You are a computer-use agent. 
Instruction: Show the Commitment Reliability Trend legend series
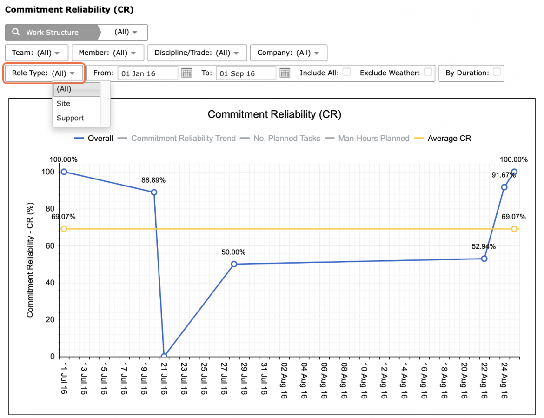click(177, 138)
